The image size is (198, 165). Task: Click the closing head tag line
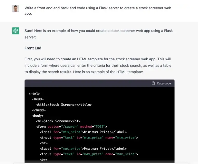click(39, 110)
